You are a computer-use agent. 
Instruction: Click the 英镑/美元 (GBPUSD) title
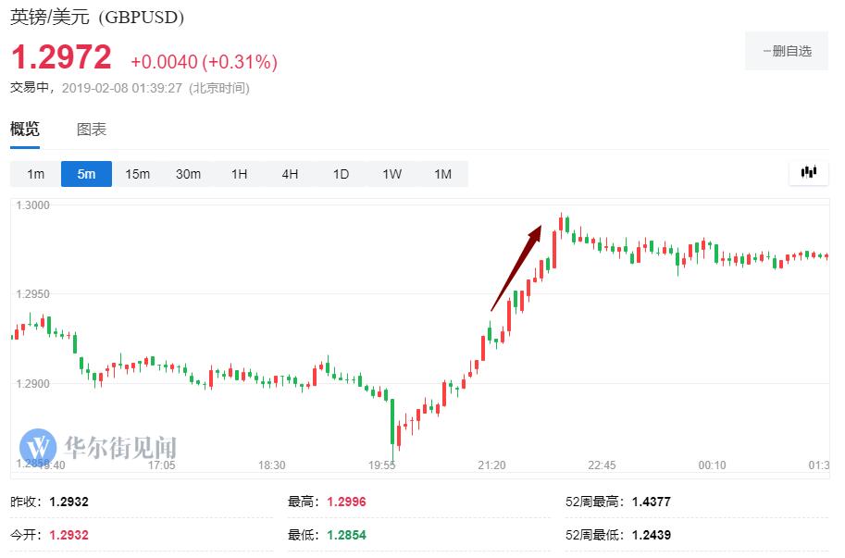[x=97, y=18]
